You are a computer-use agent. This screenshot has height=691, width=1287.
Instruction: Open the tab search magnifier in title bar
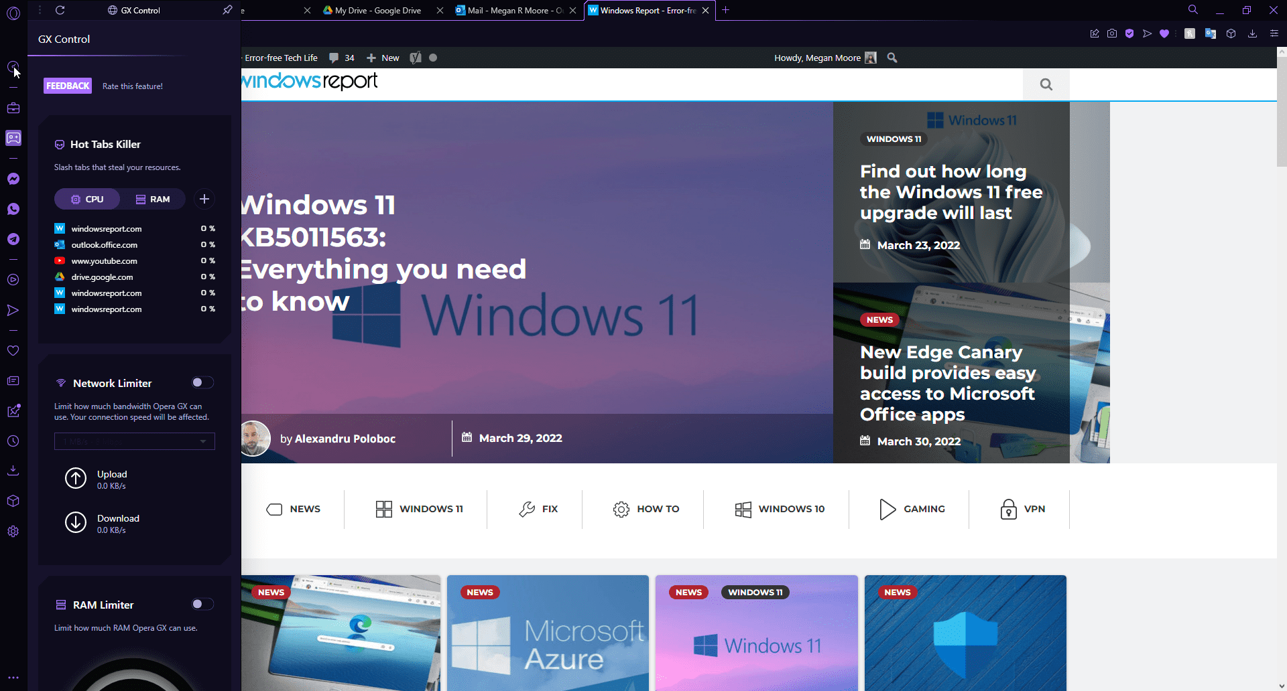point(1193,10)
